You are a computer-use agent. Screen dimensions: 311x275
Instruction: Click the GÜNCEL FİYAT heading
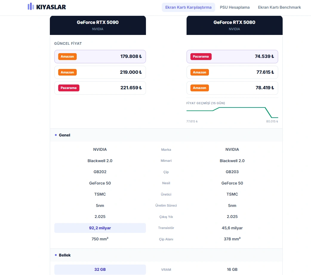pyautogui.click(x=68, y=44)
